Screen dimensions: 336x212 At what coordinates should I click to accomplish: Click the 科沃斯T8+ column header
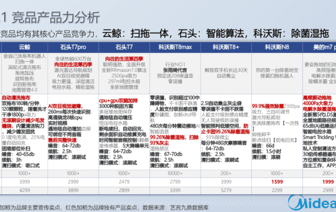tap(226, 47)
